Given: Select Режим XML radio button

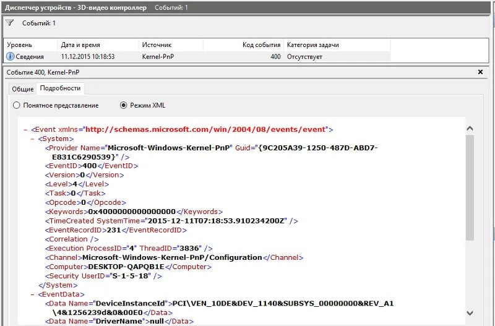Looking at the screenshot, I should point(123,105).
